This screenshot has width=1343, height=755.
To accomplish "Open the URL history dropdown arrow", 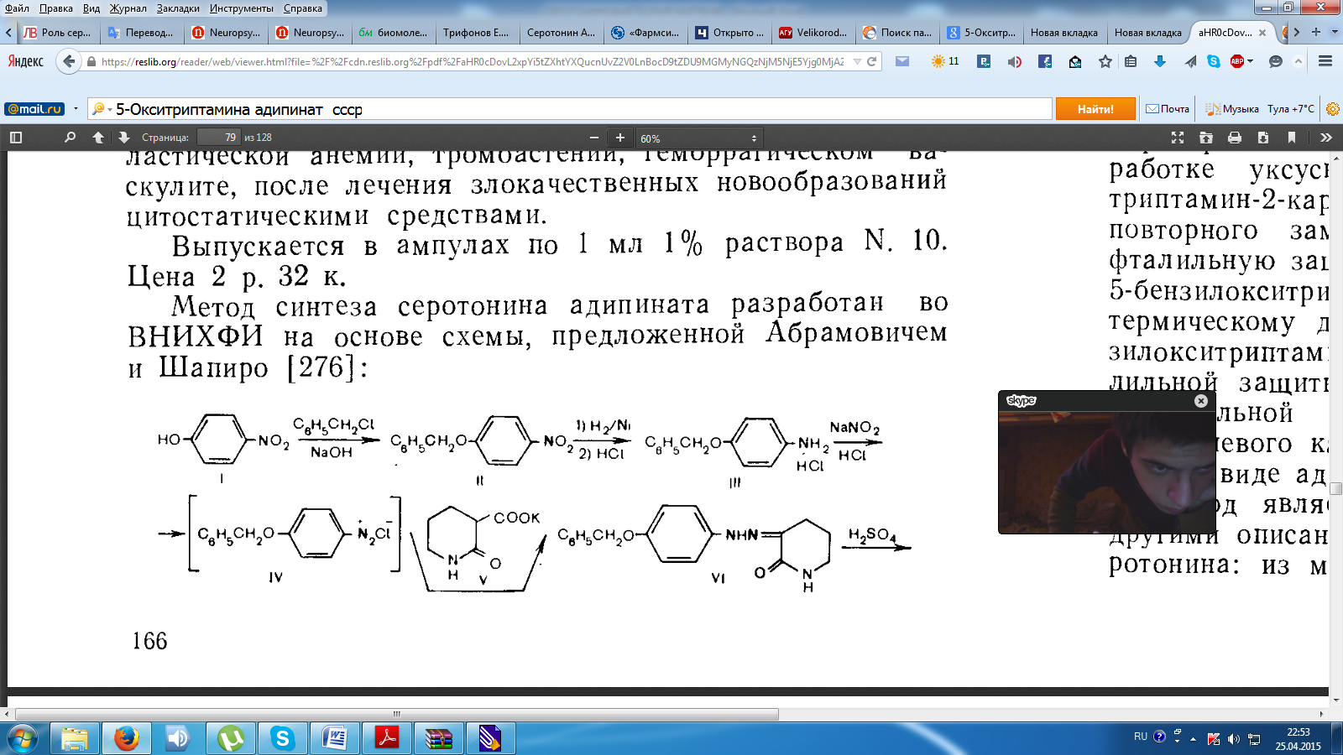I will (x=857, y=61).
